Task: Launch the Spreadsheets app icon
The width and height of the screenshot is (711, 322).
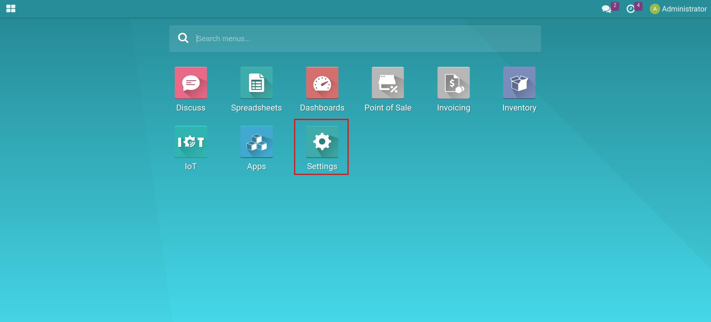Action: (x=256, y=83)
